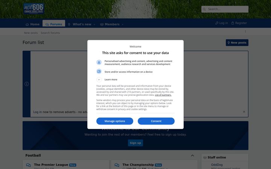Image resolution: width=271 pixels, height=169 pixels.
Task: Click the Register link
Action: click(x=239, y=23)
